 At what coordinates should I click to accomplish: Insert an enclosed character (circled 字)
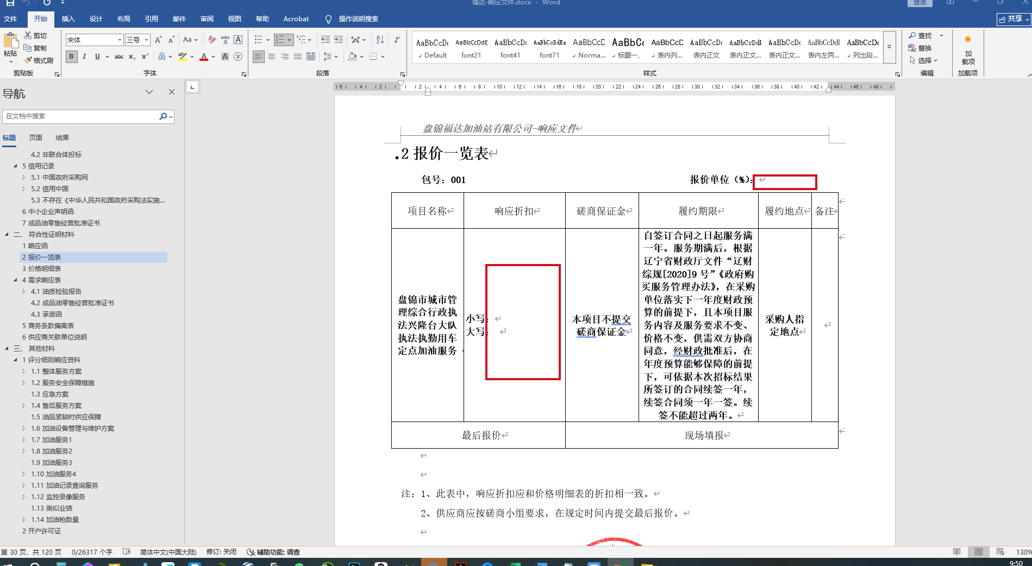(x=238, y=56)
